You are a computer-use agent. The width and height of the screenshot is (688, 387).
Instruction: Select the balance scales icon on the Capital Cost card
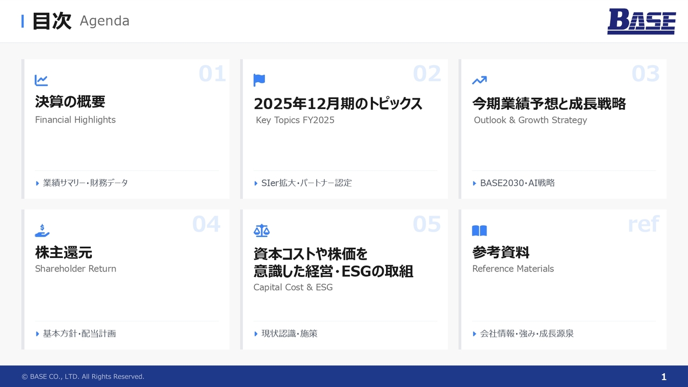(x=262, y=230)
